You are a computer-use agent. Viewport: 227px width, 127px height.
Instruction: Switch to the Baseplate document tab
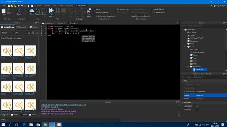[x=48, y=23]
